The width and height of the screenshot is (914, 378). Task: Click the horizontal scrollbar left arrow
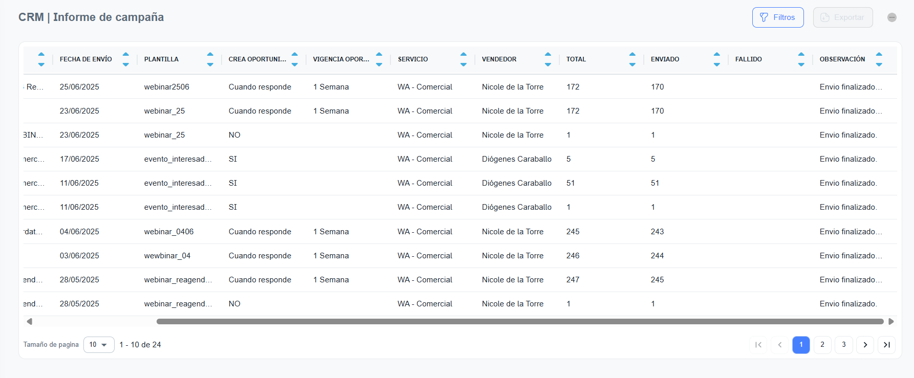(x=29, y=322)
